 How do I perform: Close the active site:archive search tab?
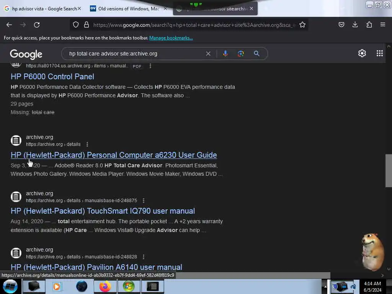[252, 8]
